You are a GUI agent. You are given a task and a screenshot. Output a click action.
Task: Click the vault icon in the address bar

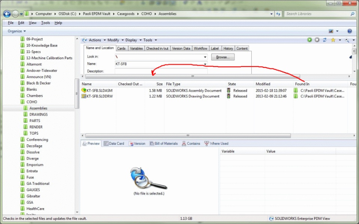[x=27, y=14]
